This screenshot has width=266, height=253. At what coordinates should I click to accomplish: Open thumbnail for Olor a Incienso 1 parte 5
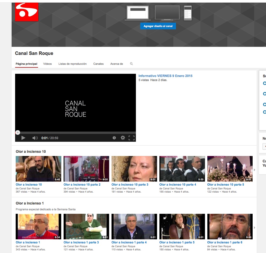click(182, 227)
